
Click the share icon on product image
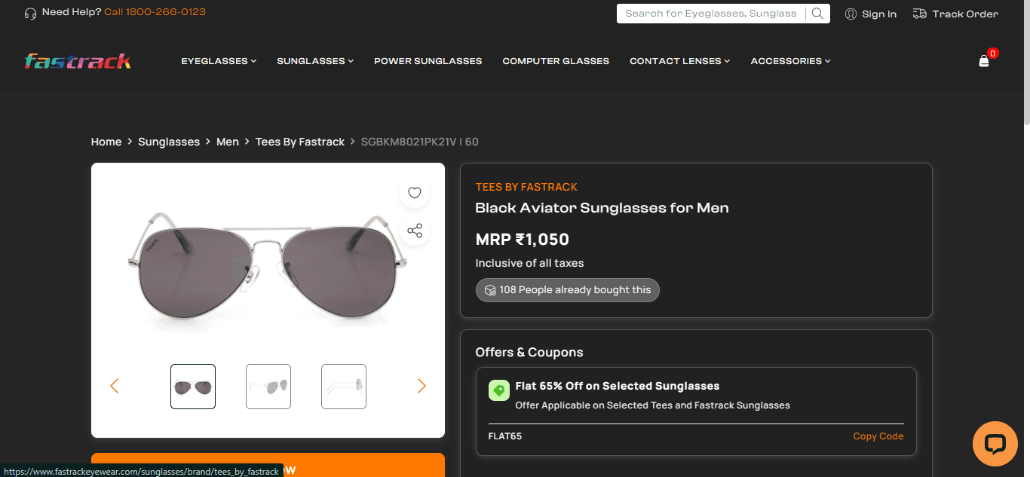coord(415,231)
